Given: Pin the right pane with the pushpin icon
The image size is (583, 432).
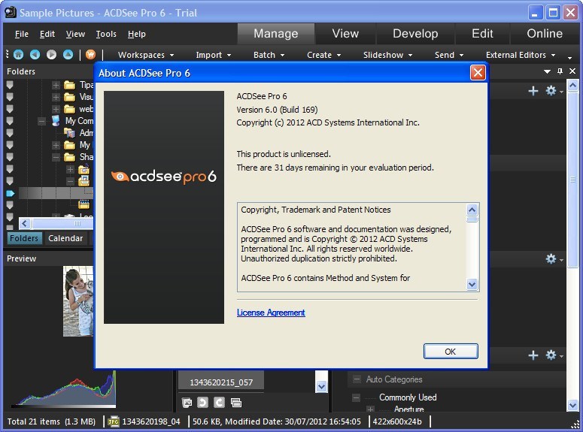Looking at the screenshot, I should click(560, 71).
